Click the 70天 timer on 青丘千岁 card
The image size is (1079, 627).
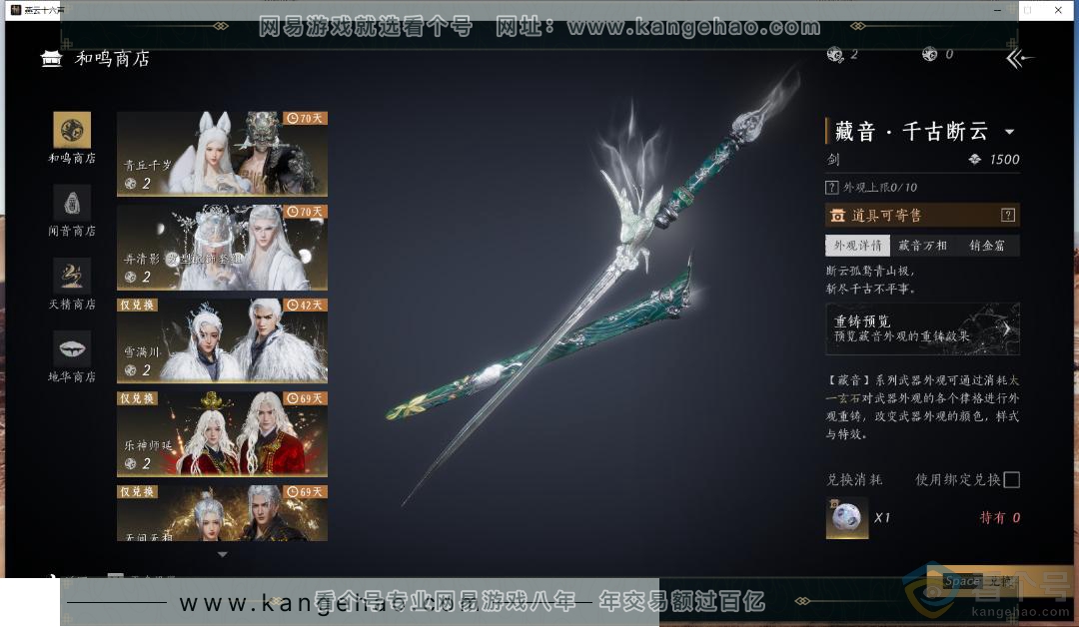pos(305,118)
